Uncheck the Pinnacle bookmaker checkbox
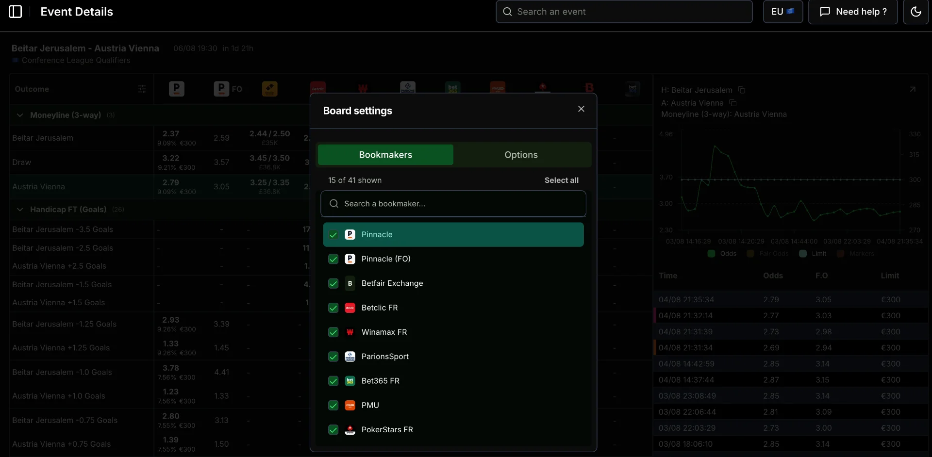The image size is (932, 457). click(333, 235)
